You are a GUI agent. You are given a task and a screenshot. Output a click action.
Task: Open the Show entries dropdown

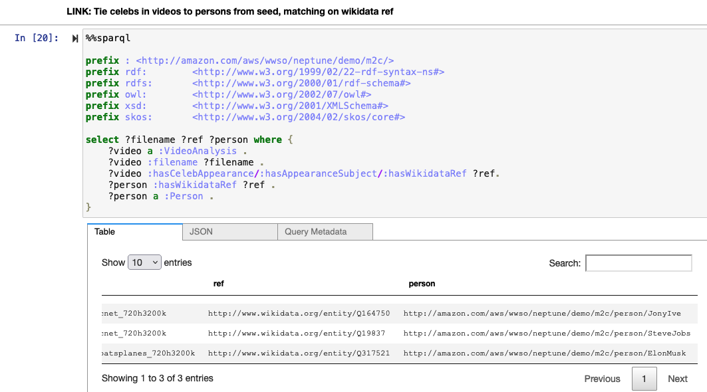coord(144,262)
